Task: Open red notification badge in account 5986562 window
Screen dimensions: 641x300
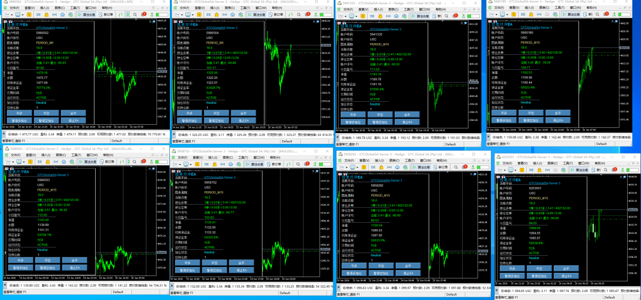Action: pos(144,14)
